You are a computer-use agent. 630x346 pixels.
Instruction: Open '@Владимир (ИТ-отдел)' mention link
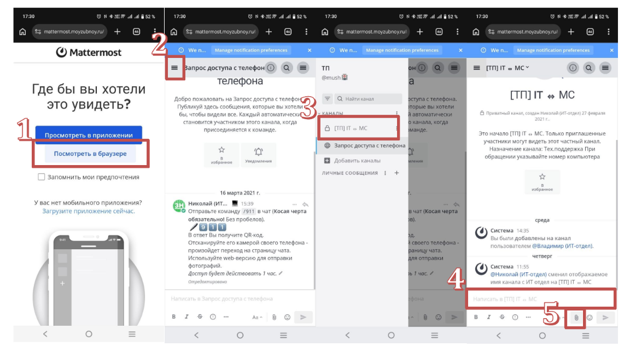click(562, 246)
